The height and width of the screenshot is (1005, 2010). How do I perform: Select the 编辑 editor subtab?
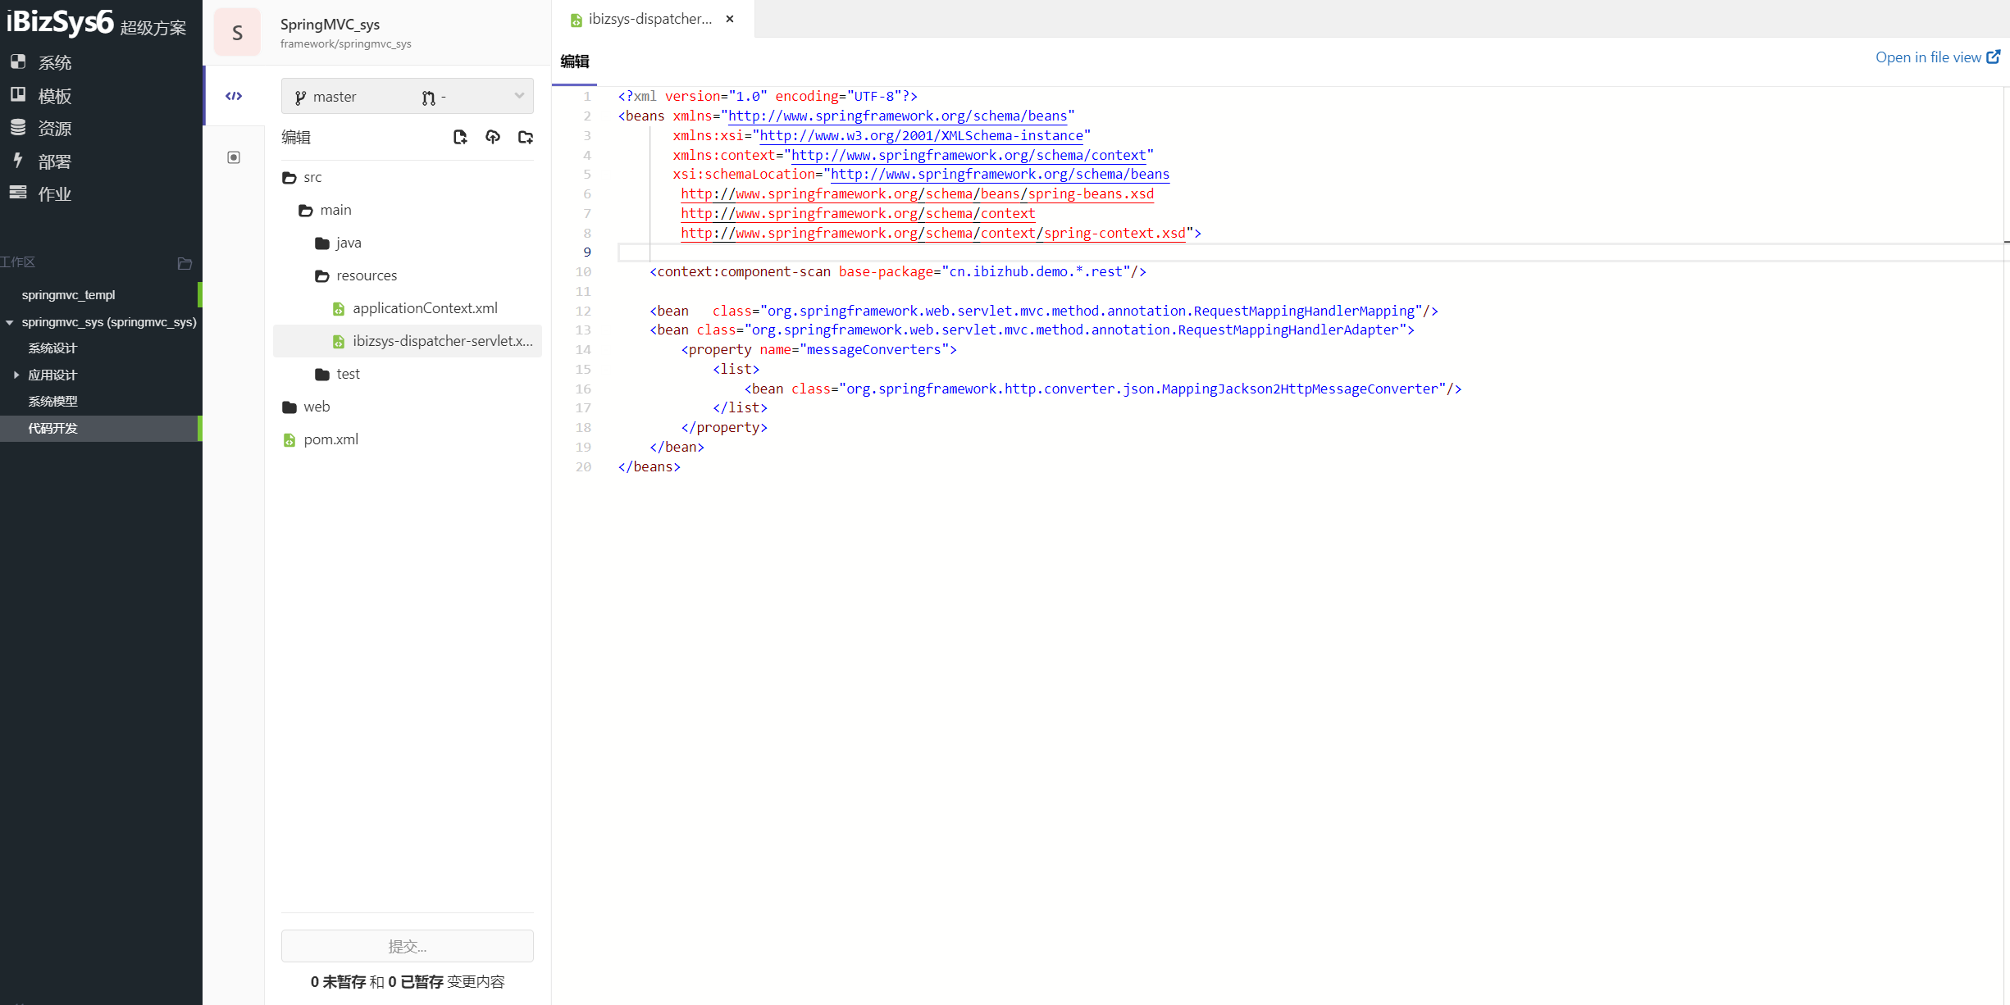(x=575, y=61)
